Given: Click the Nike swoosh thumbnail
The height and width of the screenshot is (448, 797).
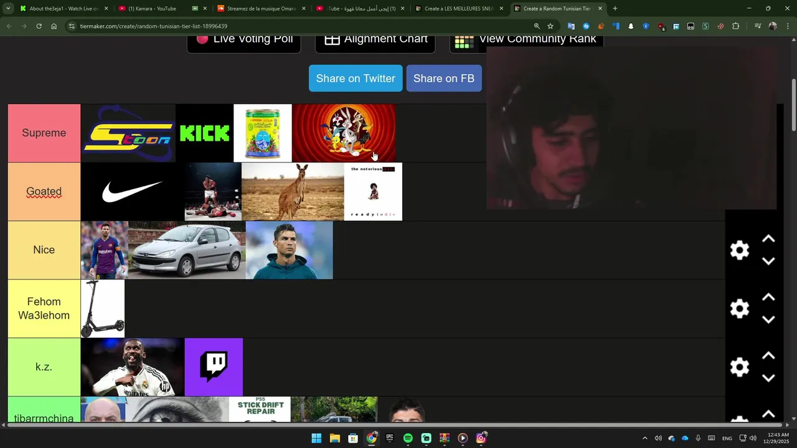Looking at the screenshot, I should (133, 192).
